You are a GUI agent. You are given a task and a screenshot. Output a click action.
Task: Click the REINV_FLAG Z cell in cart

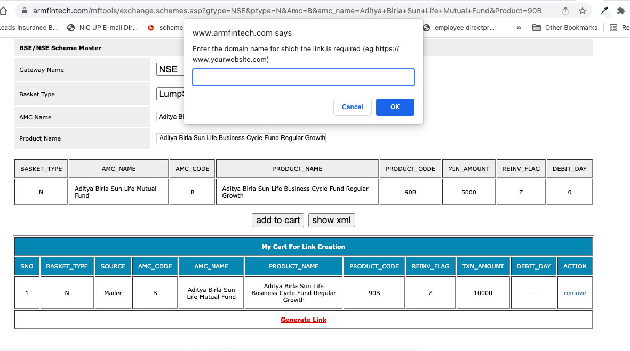point(430,293)
